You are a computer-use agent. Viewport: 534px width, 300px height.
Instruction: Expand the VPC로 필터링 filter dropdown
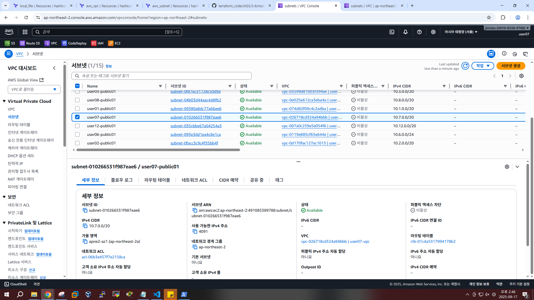click(x=34, y=89)
